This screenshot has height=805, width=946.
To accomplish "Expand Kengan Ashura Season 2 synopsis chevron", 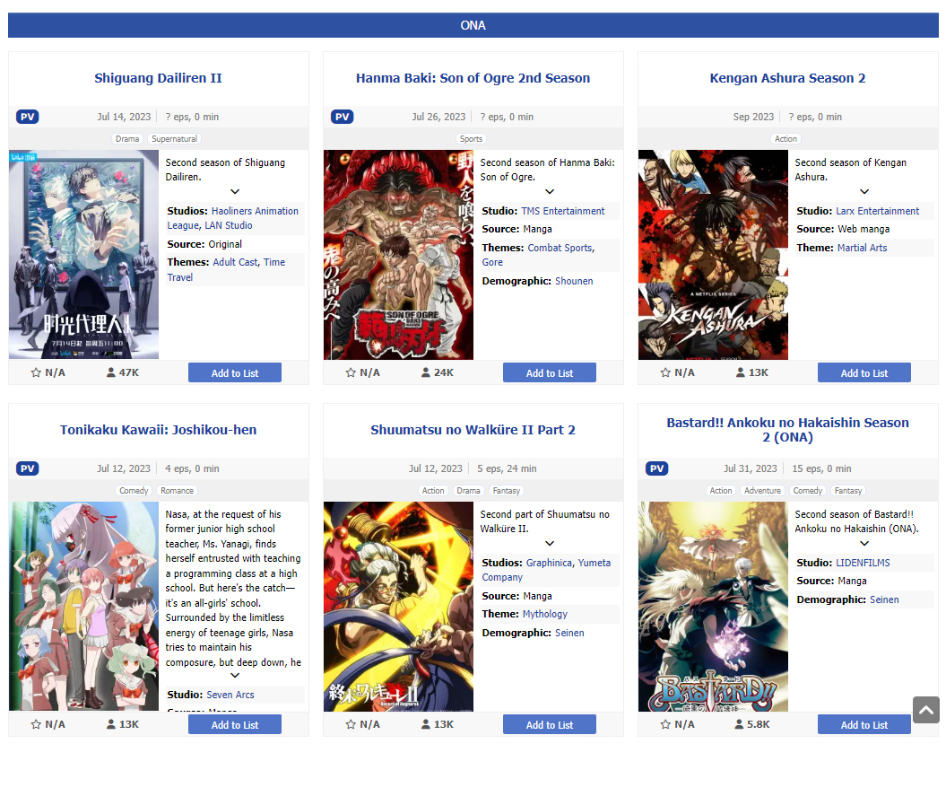I will pyautogui.click(x=864, y=191).
